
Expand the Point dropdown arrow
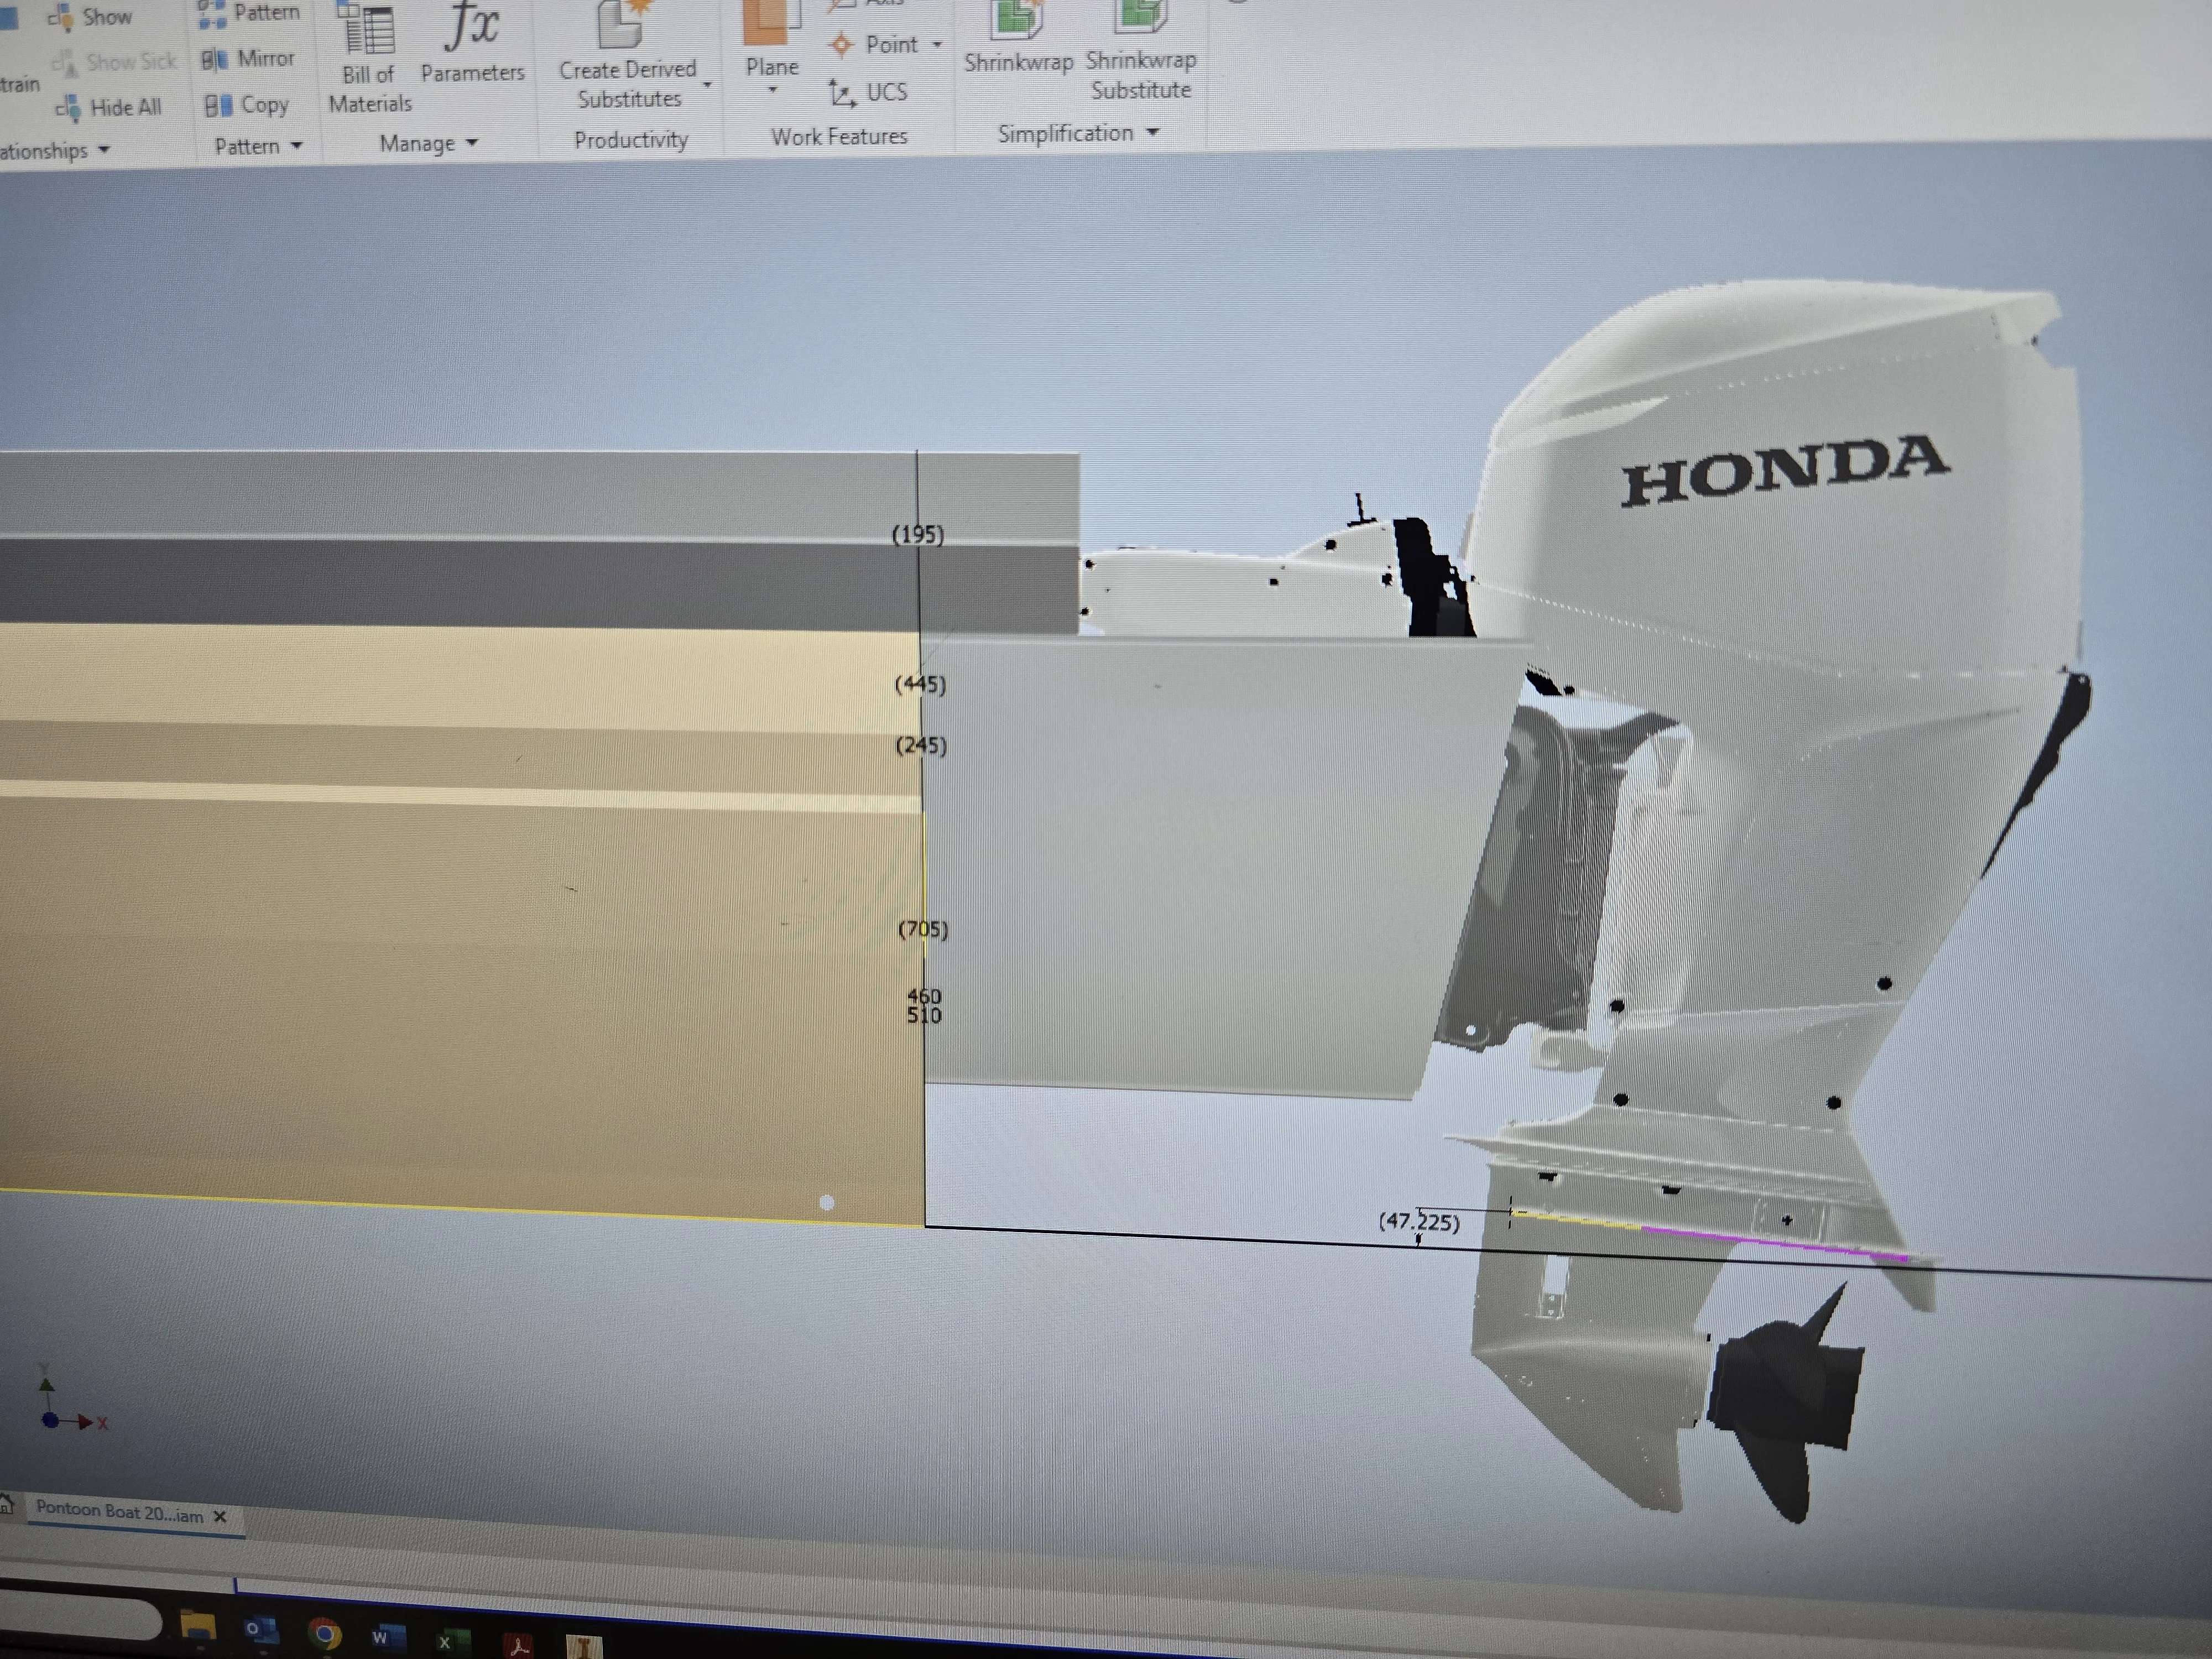point(937,44)
